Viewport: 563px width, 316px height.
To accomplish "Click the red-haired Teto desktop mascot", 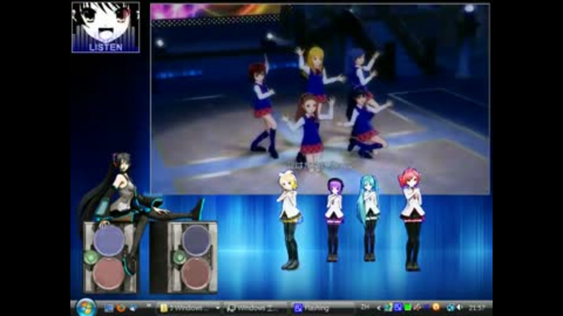I will pos(412,219).
